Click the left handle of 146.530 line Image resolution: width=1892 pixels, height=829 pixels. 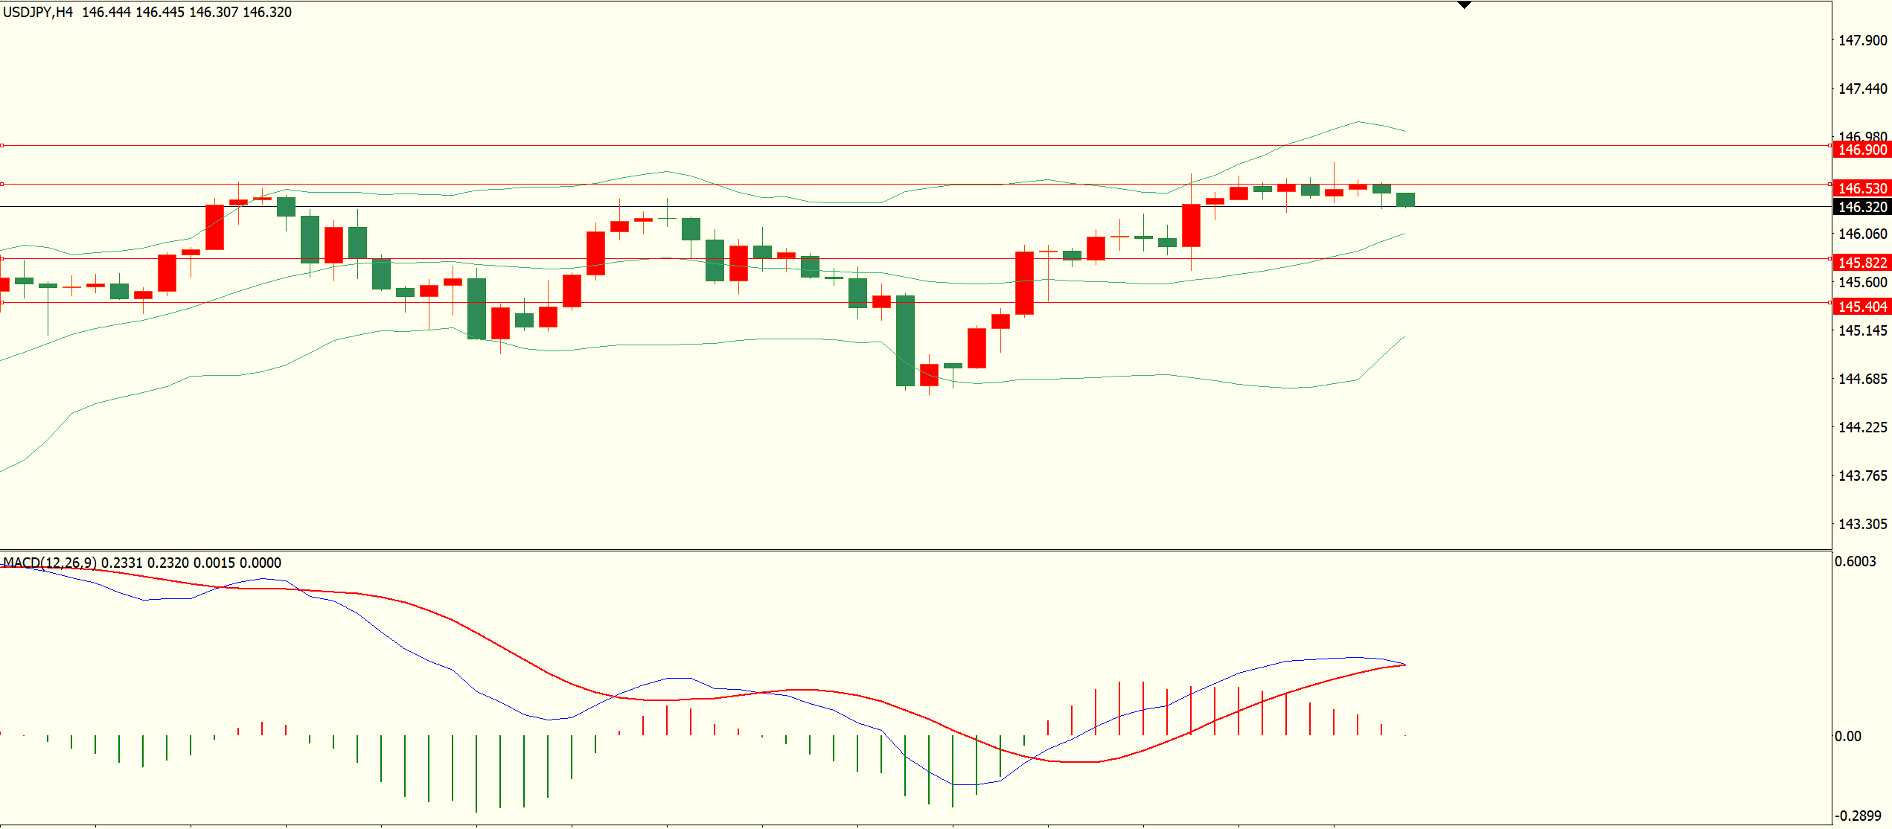(x=2, y=184)
